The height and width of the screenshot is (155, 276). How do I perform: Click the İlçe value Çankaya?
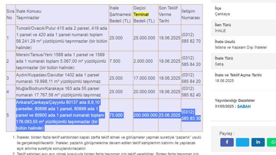[x=222, y=14]
